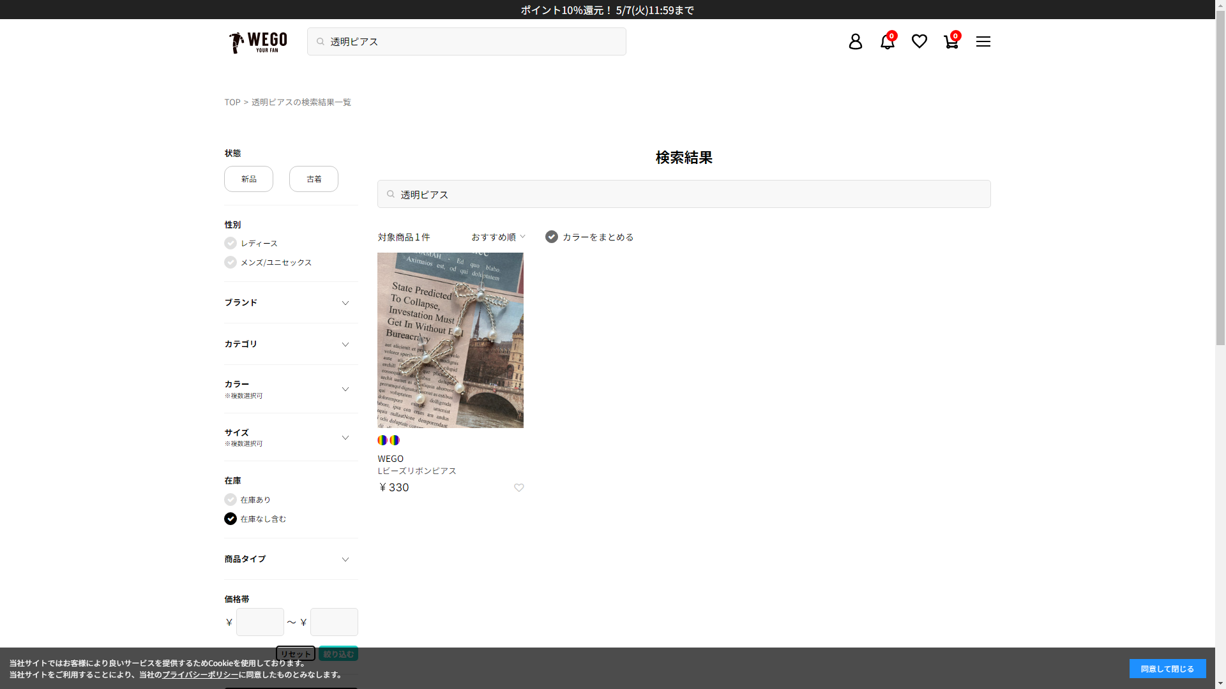Open the おすすめ順 sort dropdown
Viewport: 1226px width, 689px height.
pyautogui.click(x=498, y=237)
